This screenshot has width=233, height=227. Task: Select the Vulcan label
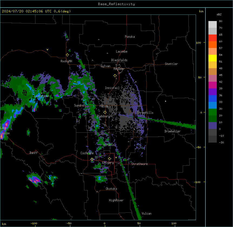[147, 214]
